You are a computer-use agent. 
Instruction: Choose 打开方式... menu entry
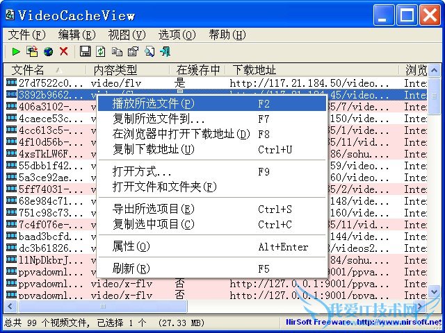[x=212, y=171]
